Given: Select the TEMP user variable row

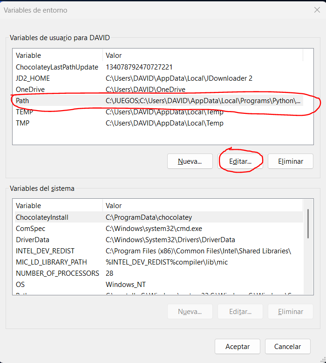Looking at the screenshot, I should pyautogui.click(x=159, y=112).
